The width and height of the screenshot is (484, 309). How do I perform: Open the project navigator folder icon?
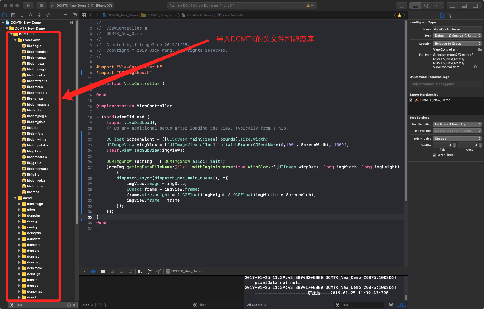[x=4, y=15]
